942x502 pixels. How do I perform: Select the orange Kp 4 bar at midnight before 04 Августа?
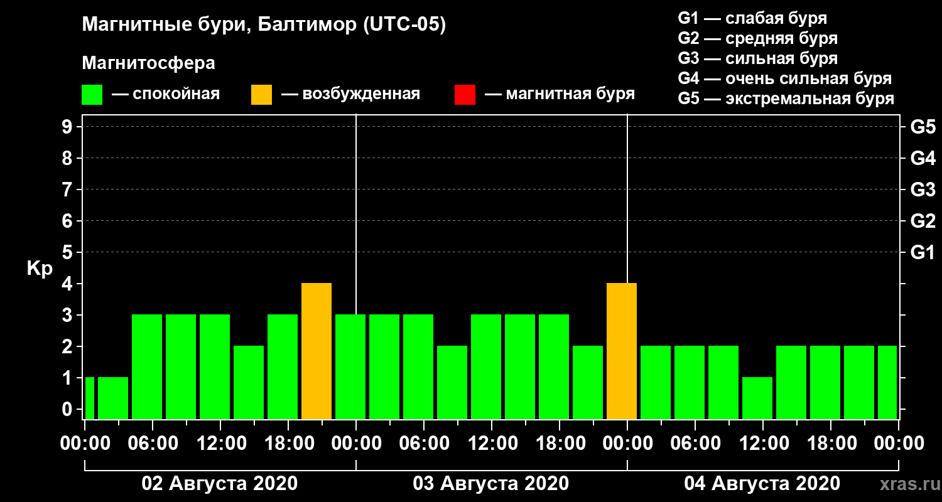click(x=622, y=351)
